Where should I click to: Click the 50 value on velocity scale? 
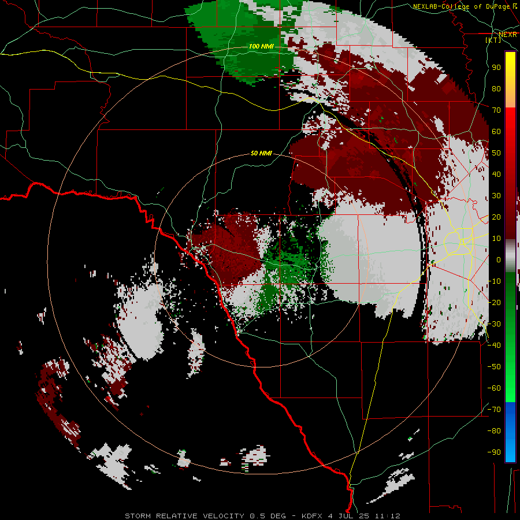pos(496,153)
